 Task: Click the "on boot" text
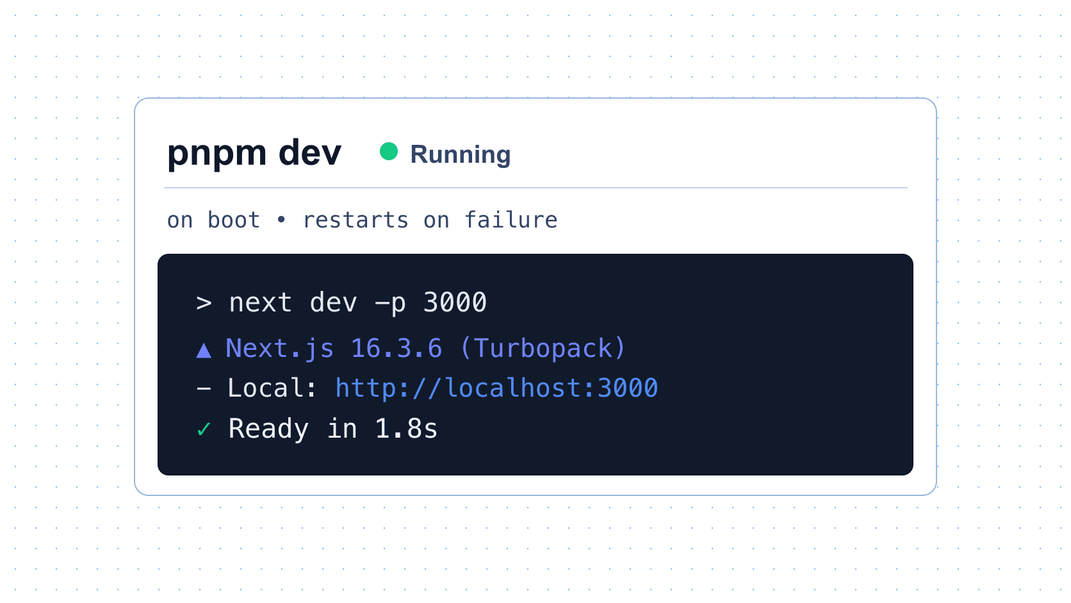[213, 220]
